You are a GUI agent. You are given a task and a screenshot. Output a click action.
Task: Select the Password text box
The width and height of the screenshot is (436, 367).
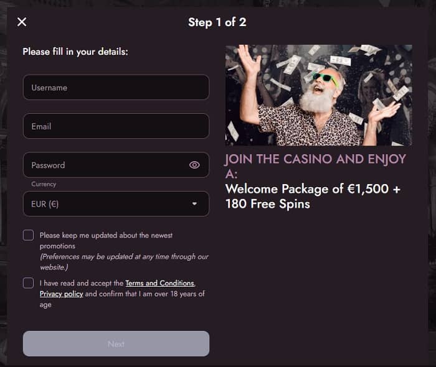(x=106, y=165)
